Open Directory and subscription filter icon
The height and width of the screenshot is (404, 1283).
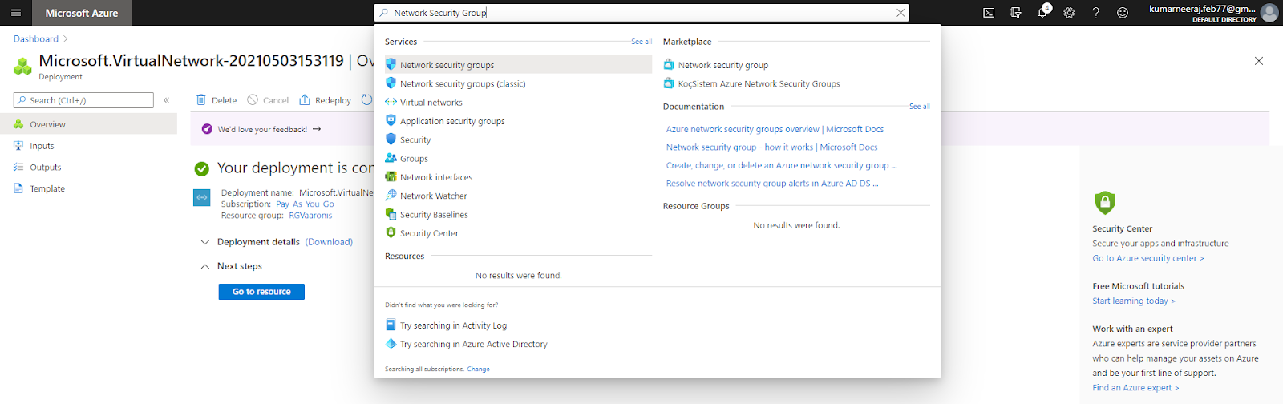(x=1016, y=13)
